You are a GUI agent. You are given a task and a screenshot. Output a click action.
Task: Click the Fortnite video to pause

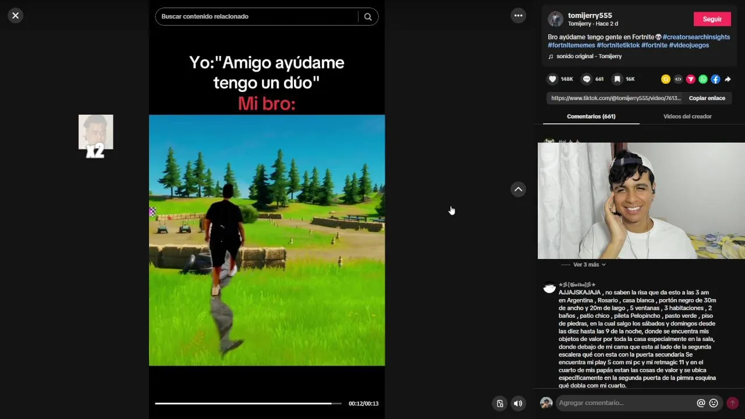coord(267,240)
